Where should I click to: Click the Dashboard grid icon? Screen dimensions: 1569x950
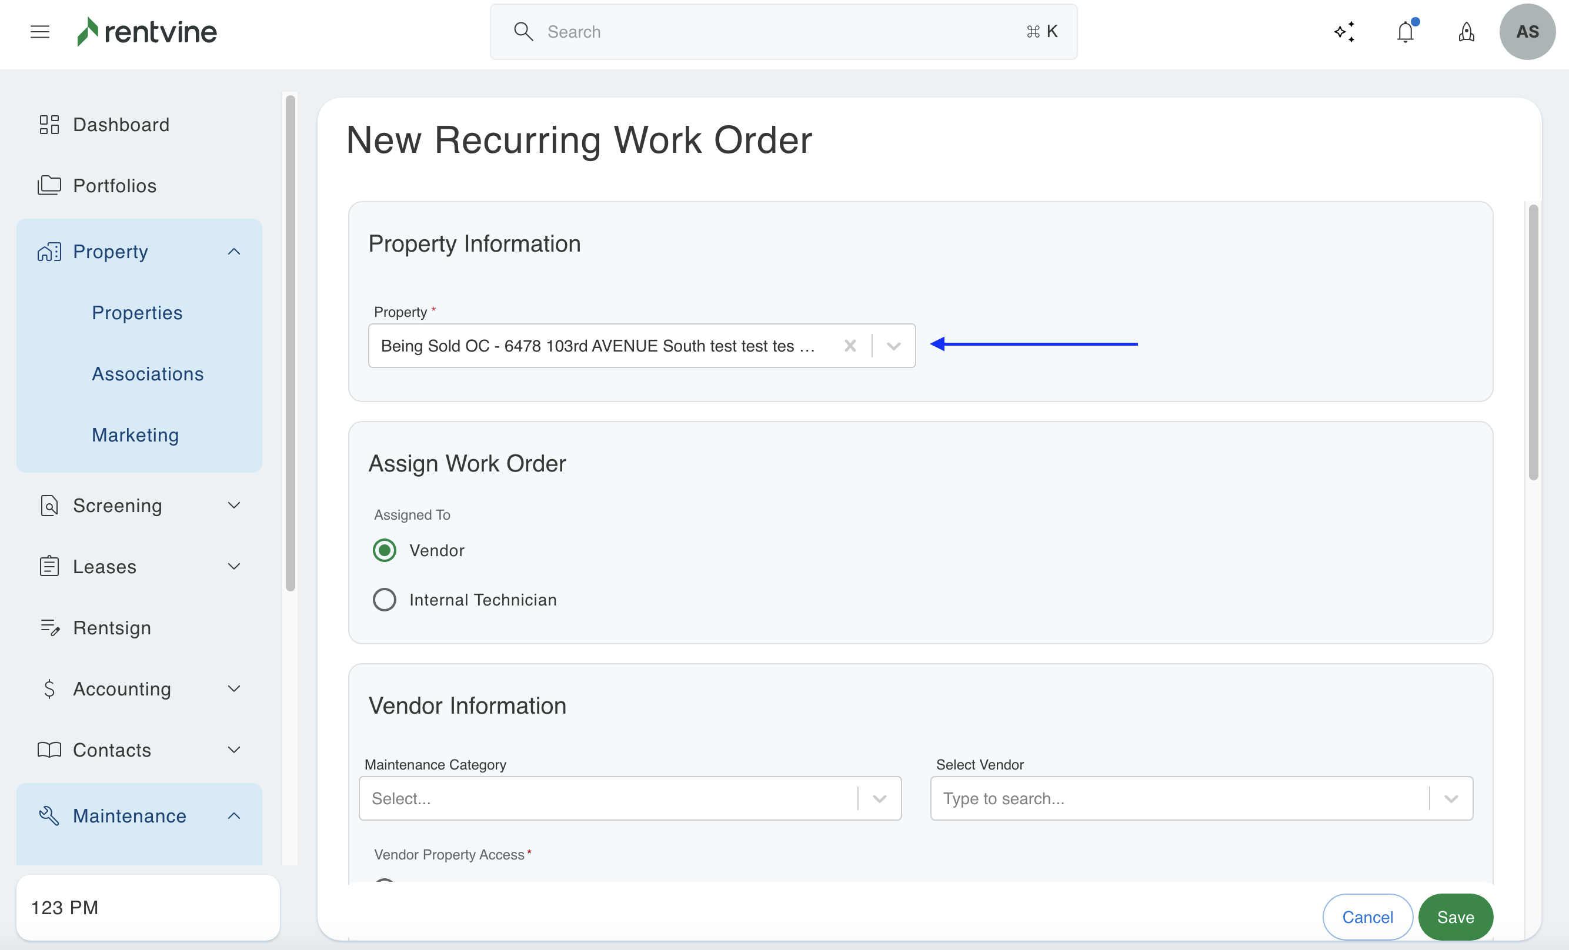point(49,124)
